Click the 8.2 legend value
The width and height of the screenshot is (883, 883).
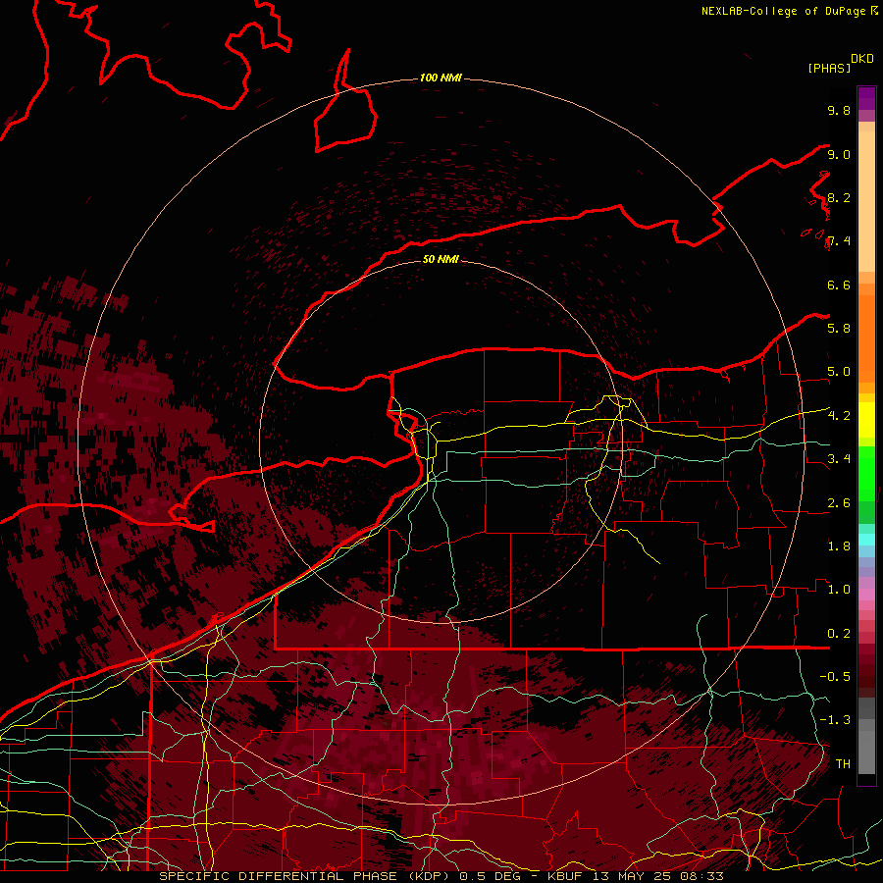pyautogui.click(x=839, y=197)
